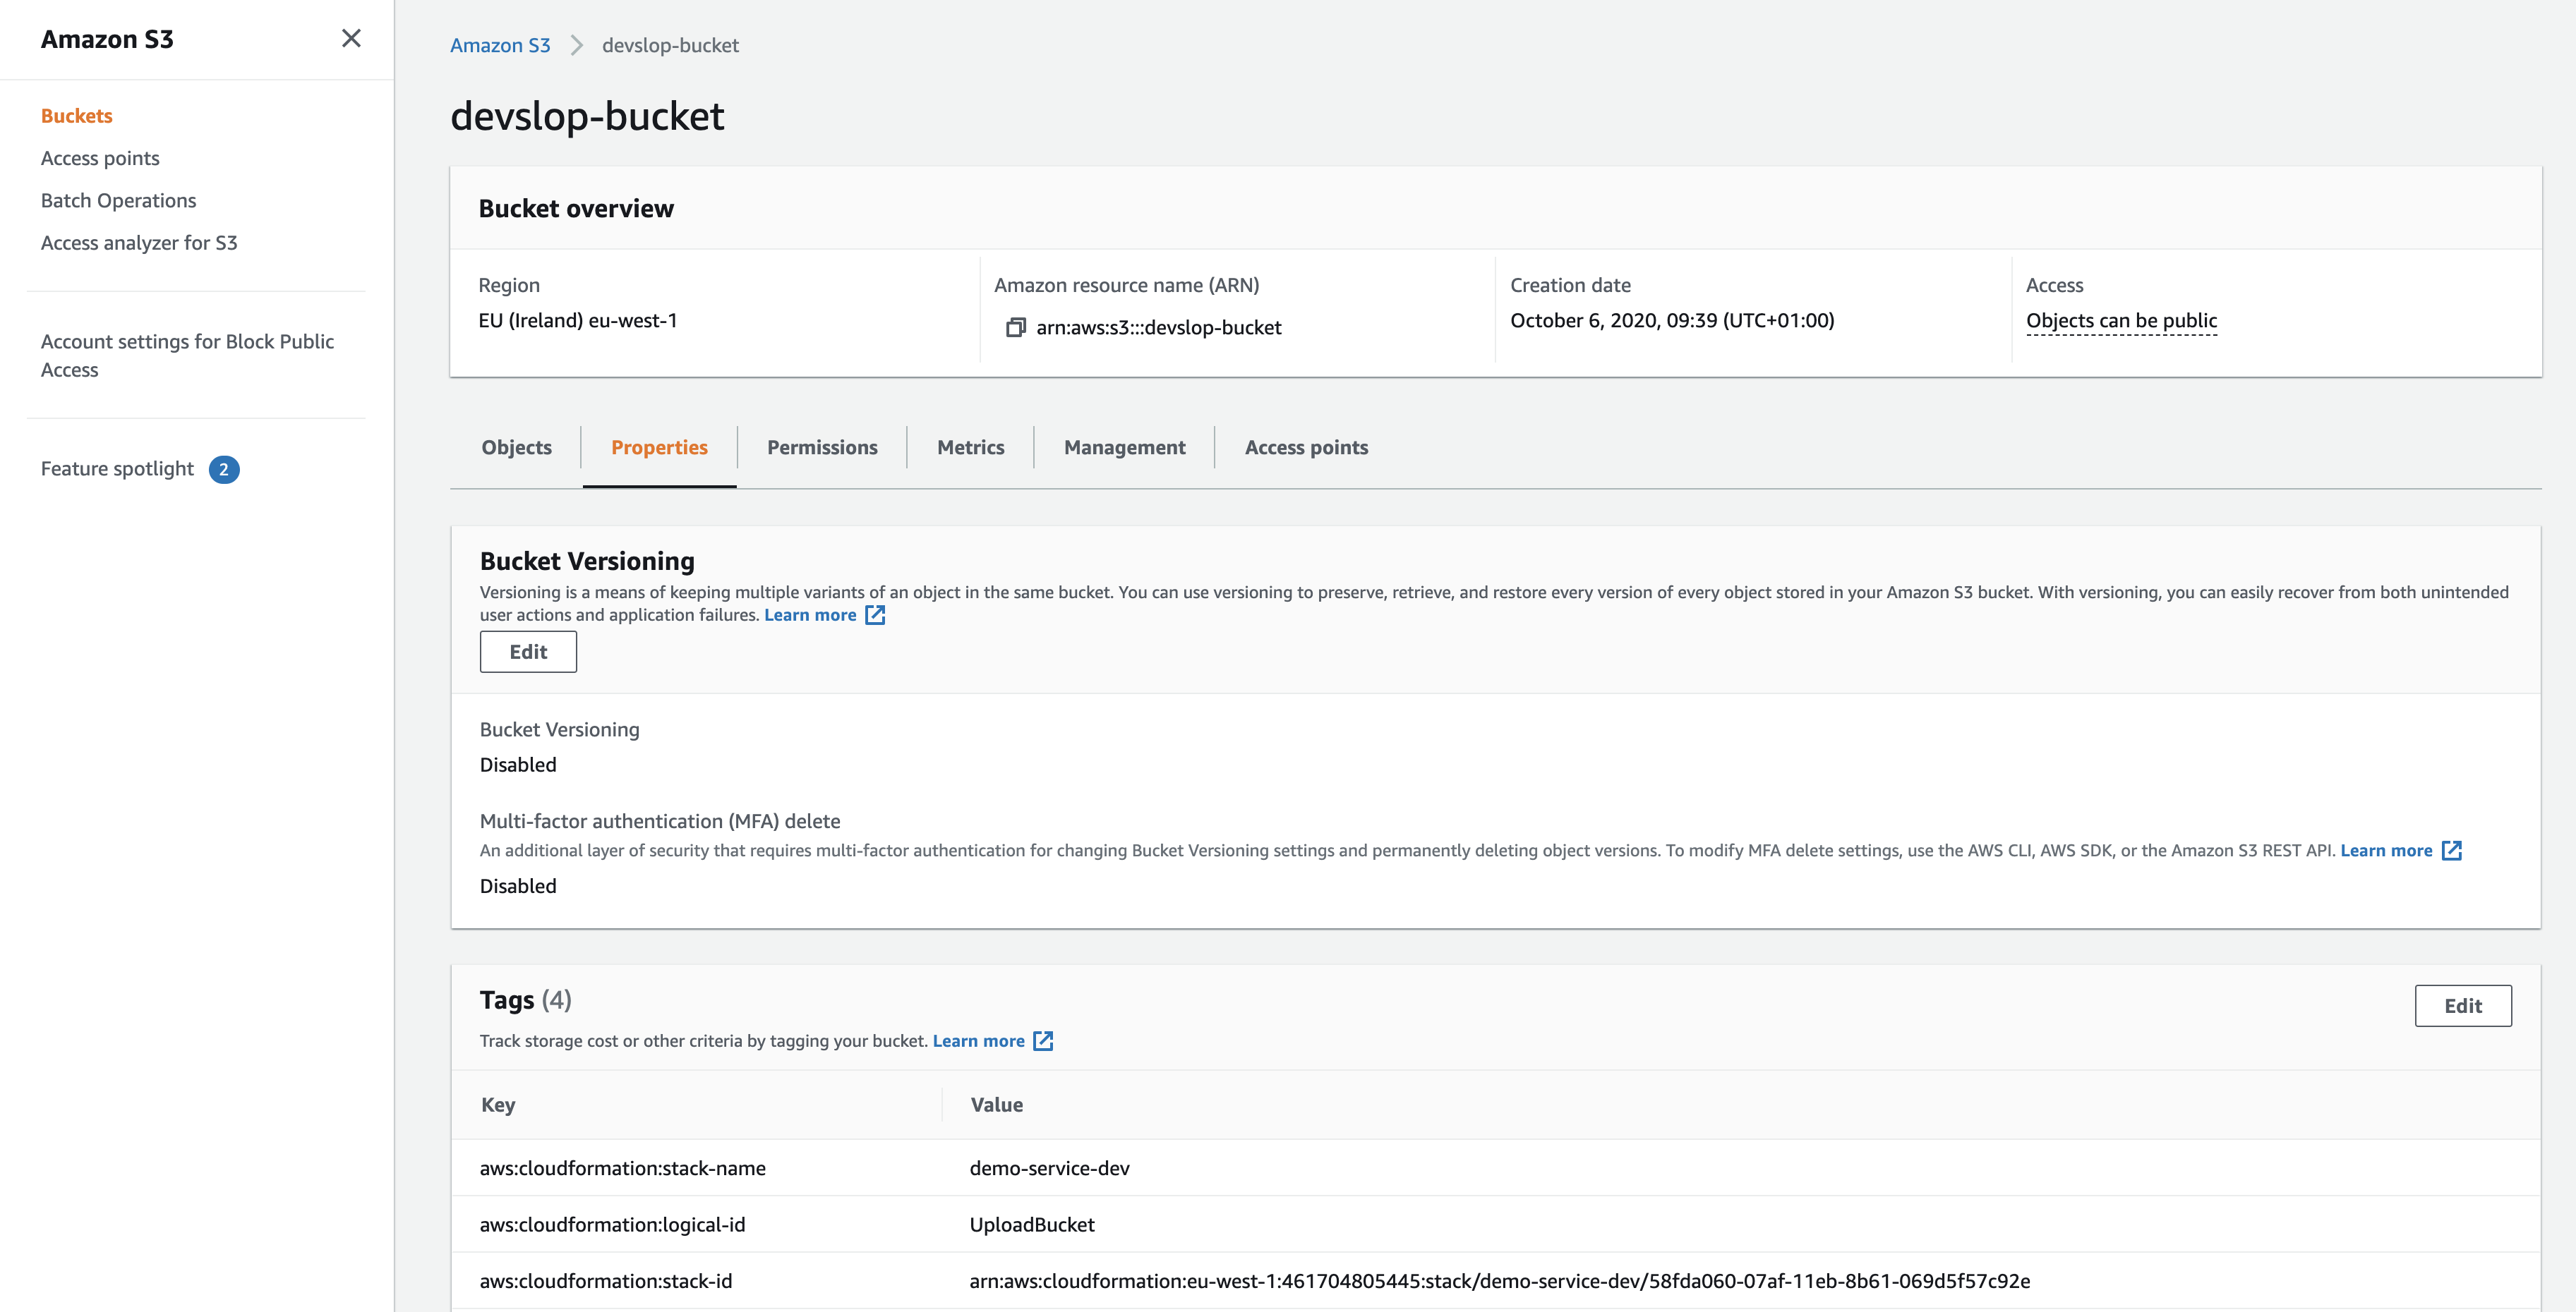This screenshot has height=1312, width=2576.
Task: Select tag key aws:cloudformation:stack-name
Action: [x=623, y=1168]
